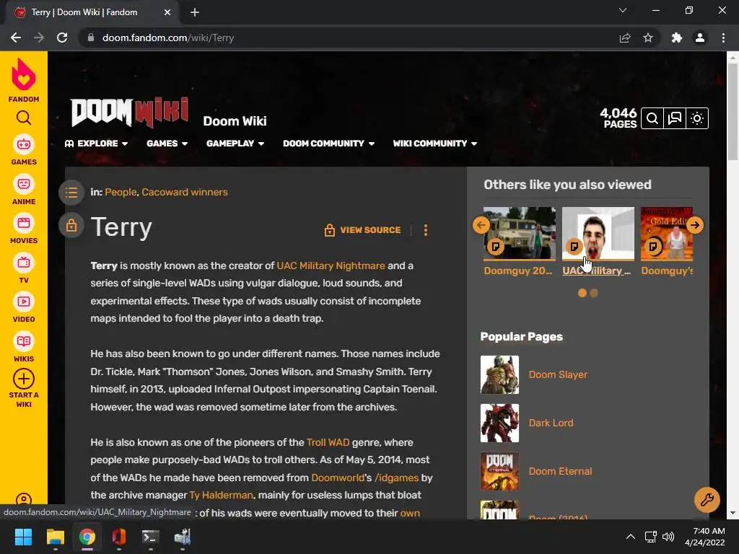Bookmark this page with the star icon
The height and width of the screenshot is (554, 739).
click(x=648, y=38)
